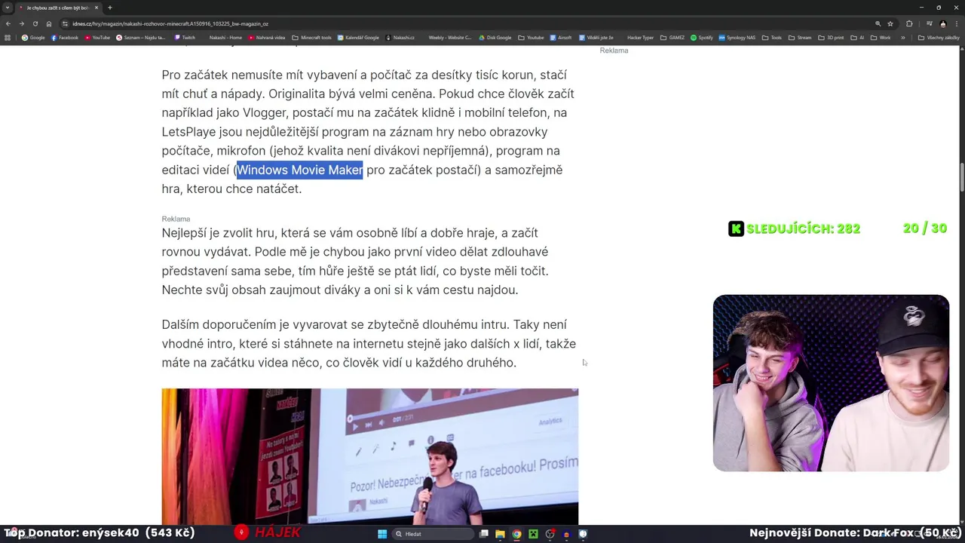The image size is (965, 543).
Task: Open File Explorer from the taskbar
Action: click(500, 534)
